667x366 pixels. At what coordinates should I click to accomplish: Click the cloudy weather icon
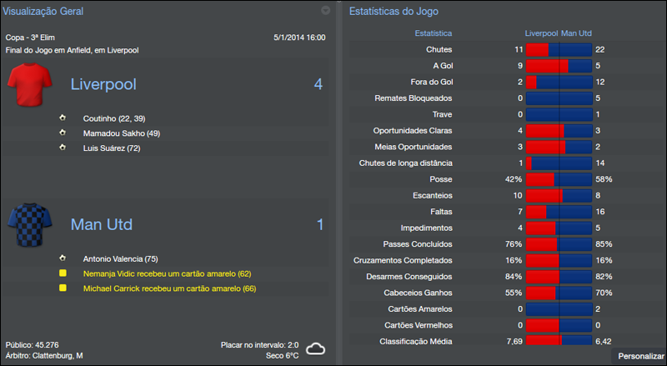pyautogui.click(x=314, y=348)
